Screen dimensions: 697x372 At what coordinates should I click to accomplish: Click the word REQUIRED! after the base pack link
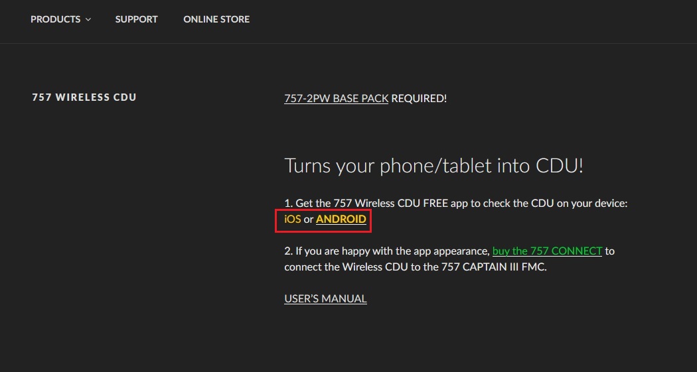click(419, 98)
